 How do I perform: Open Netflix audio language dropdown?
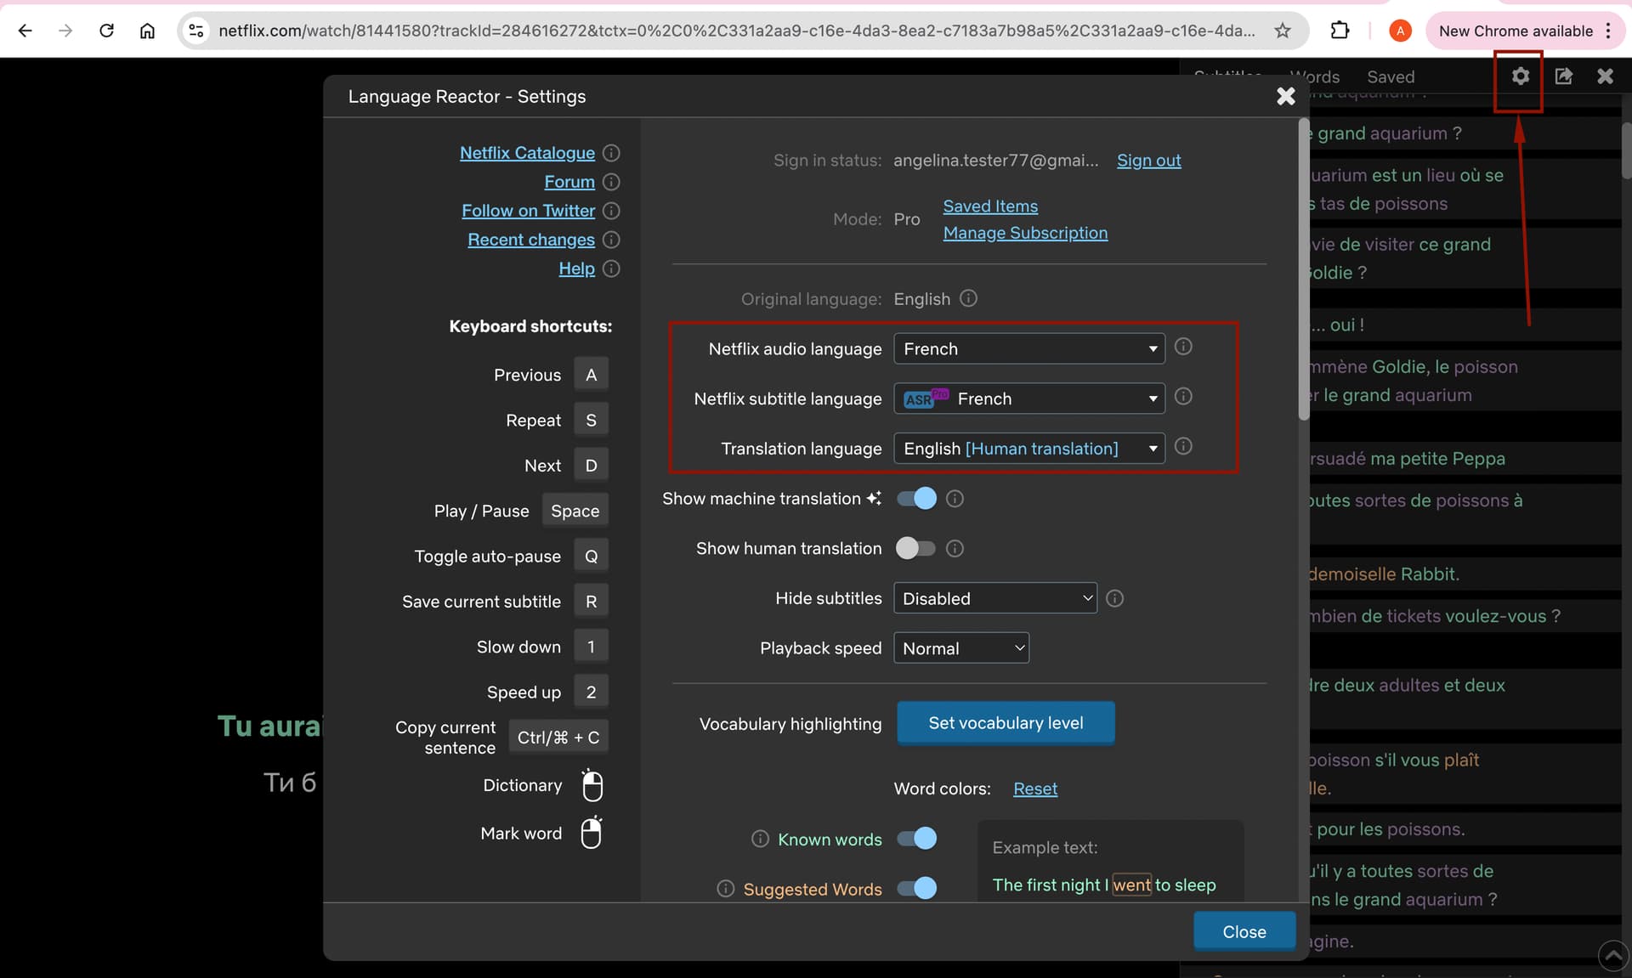pos(1028,348)
